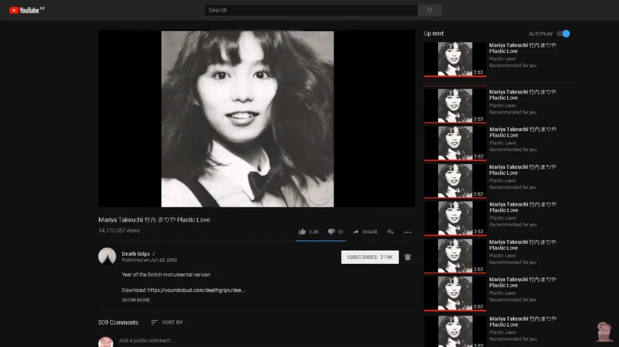The width and height of the screenshot is (619, 347).
Task: Toggle notifications with the bell icon
Action: [x=407, y=257]
